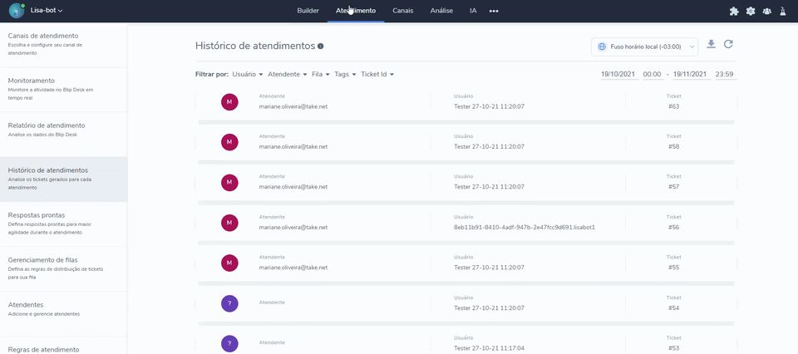Screen dimensions: 798x354
Task: Open the team members icon
Action: click(x=766, y=11)
